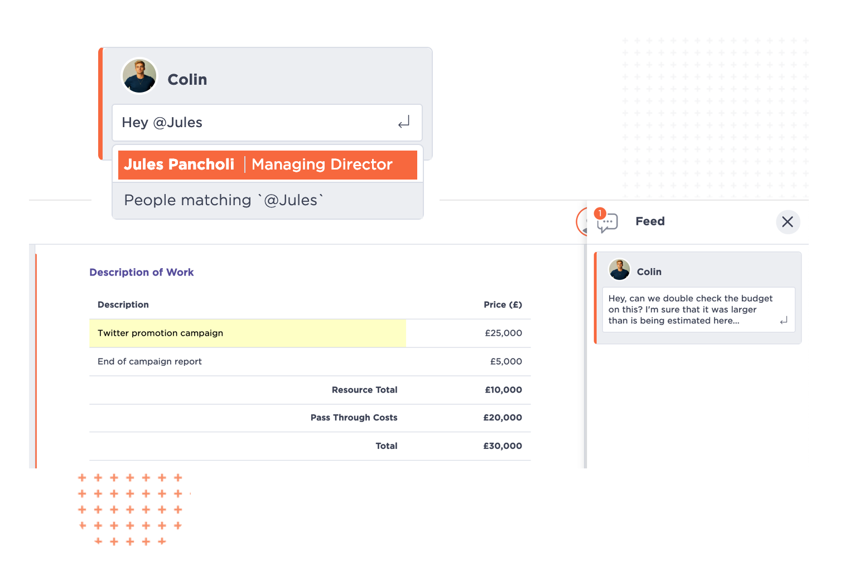The width and height of the screenshot is (859, 571).
Task: Focus the 'Hey @Jules' input field
Action: pyautogui.click(x=267, y=123)
